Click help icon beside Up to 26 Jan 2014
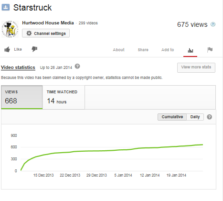Image resolution: width=223 pixels, height=201 pixels. [77, 66]
